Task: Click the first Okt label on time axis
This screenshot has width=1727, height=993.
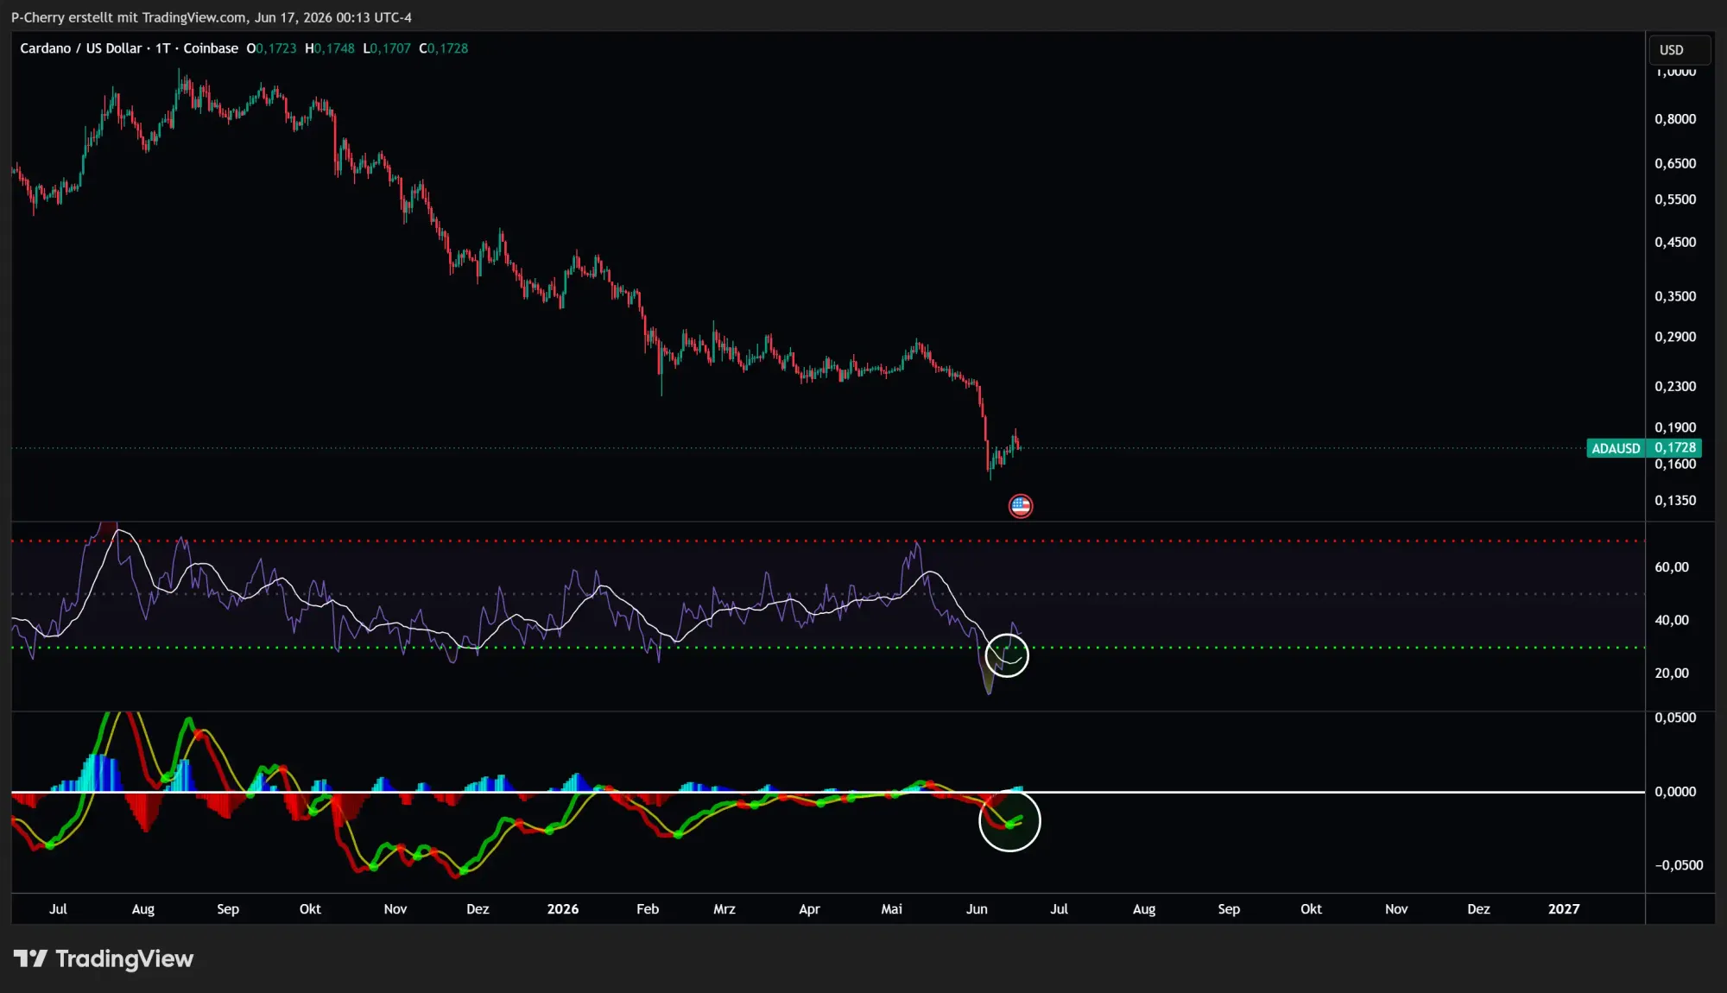Action: pos(310,909)
